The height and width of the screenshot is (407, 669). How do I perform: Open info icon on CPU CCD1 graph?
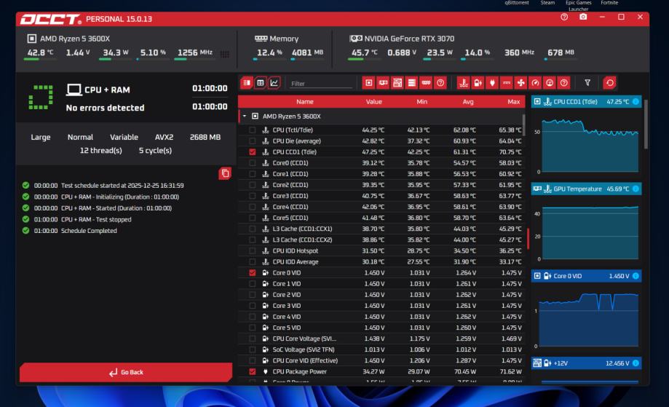pyautogui.click(x=636, y=101)
